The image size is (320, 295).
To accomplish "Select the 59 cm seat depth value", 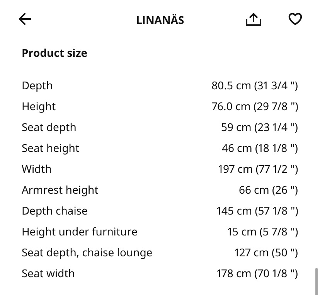I will [260, 127].
